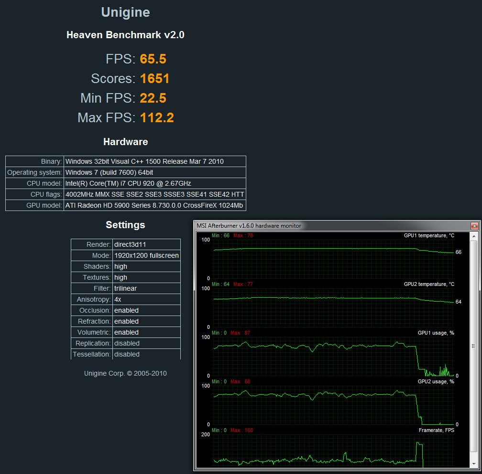
Task: Click the Binary row value cell
Action: point(154,161)
